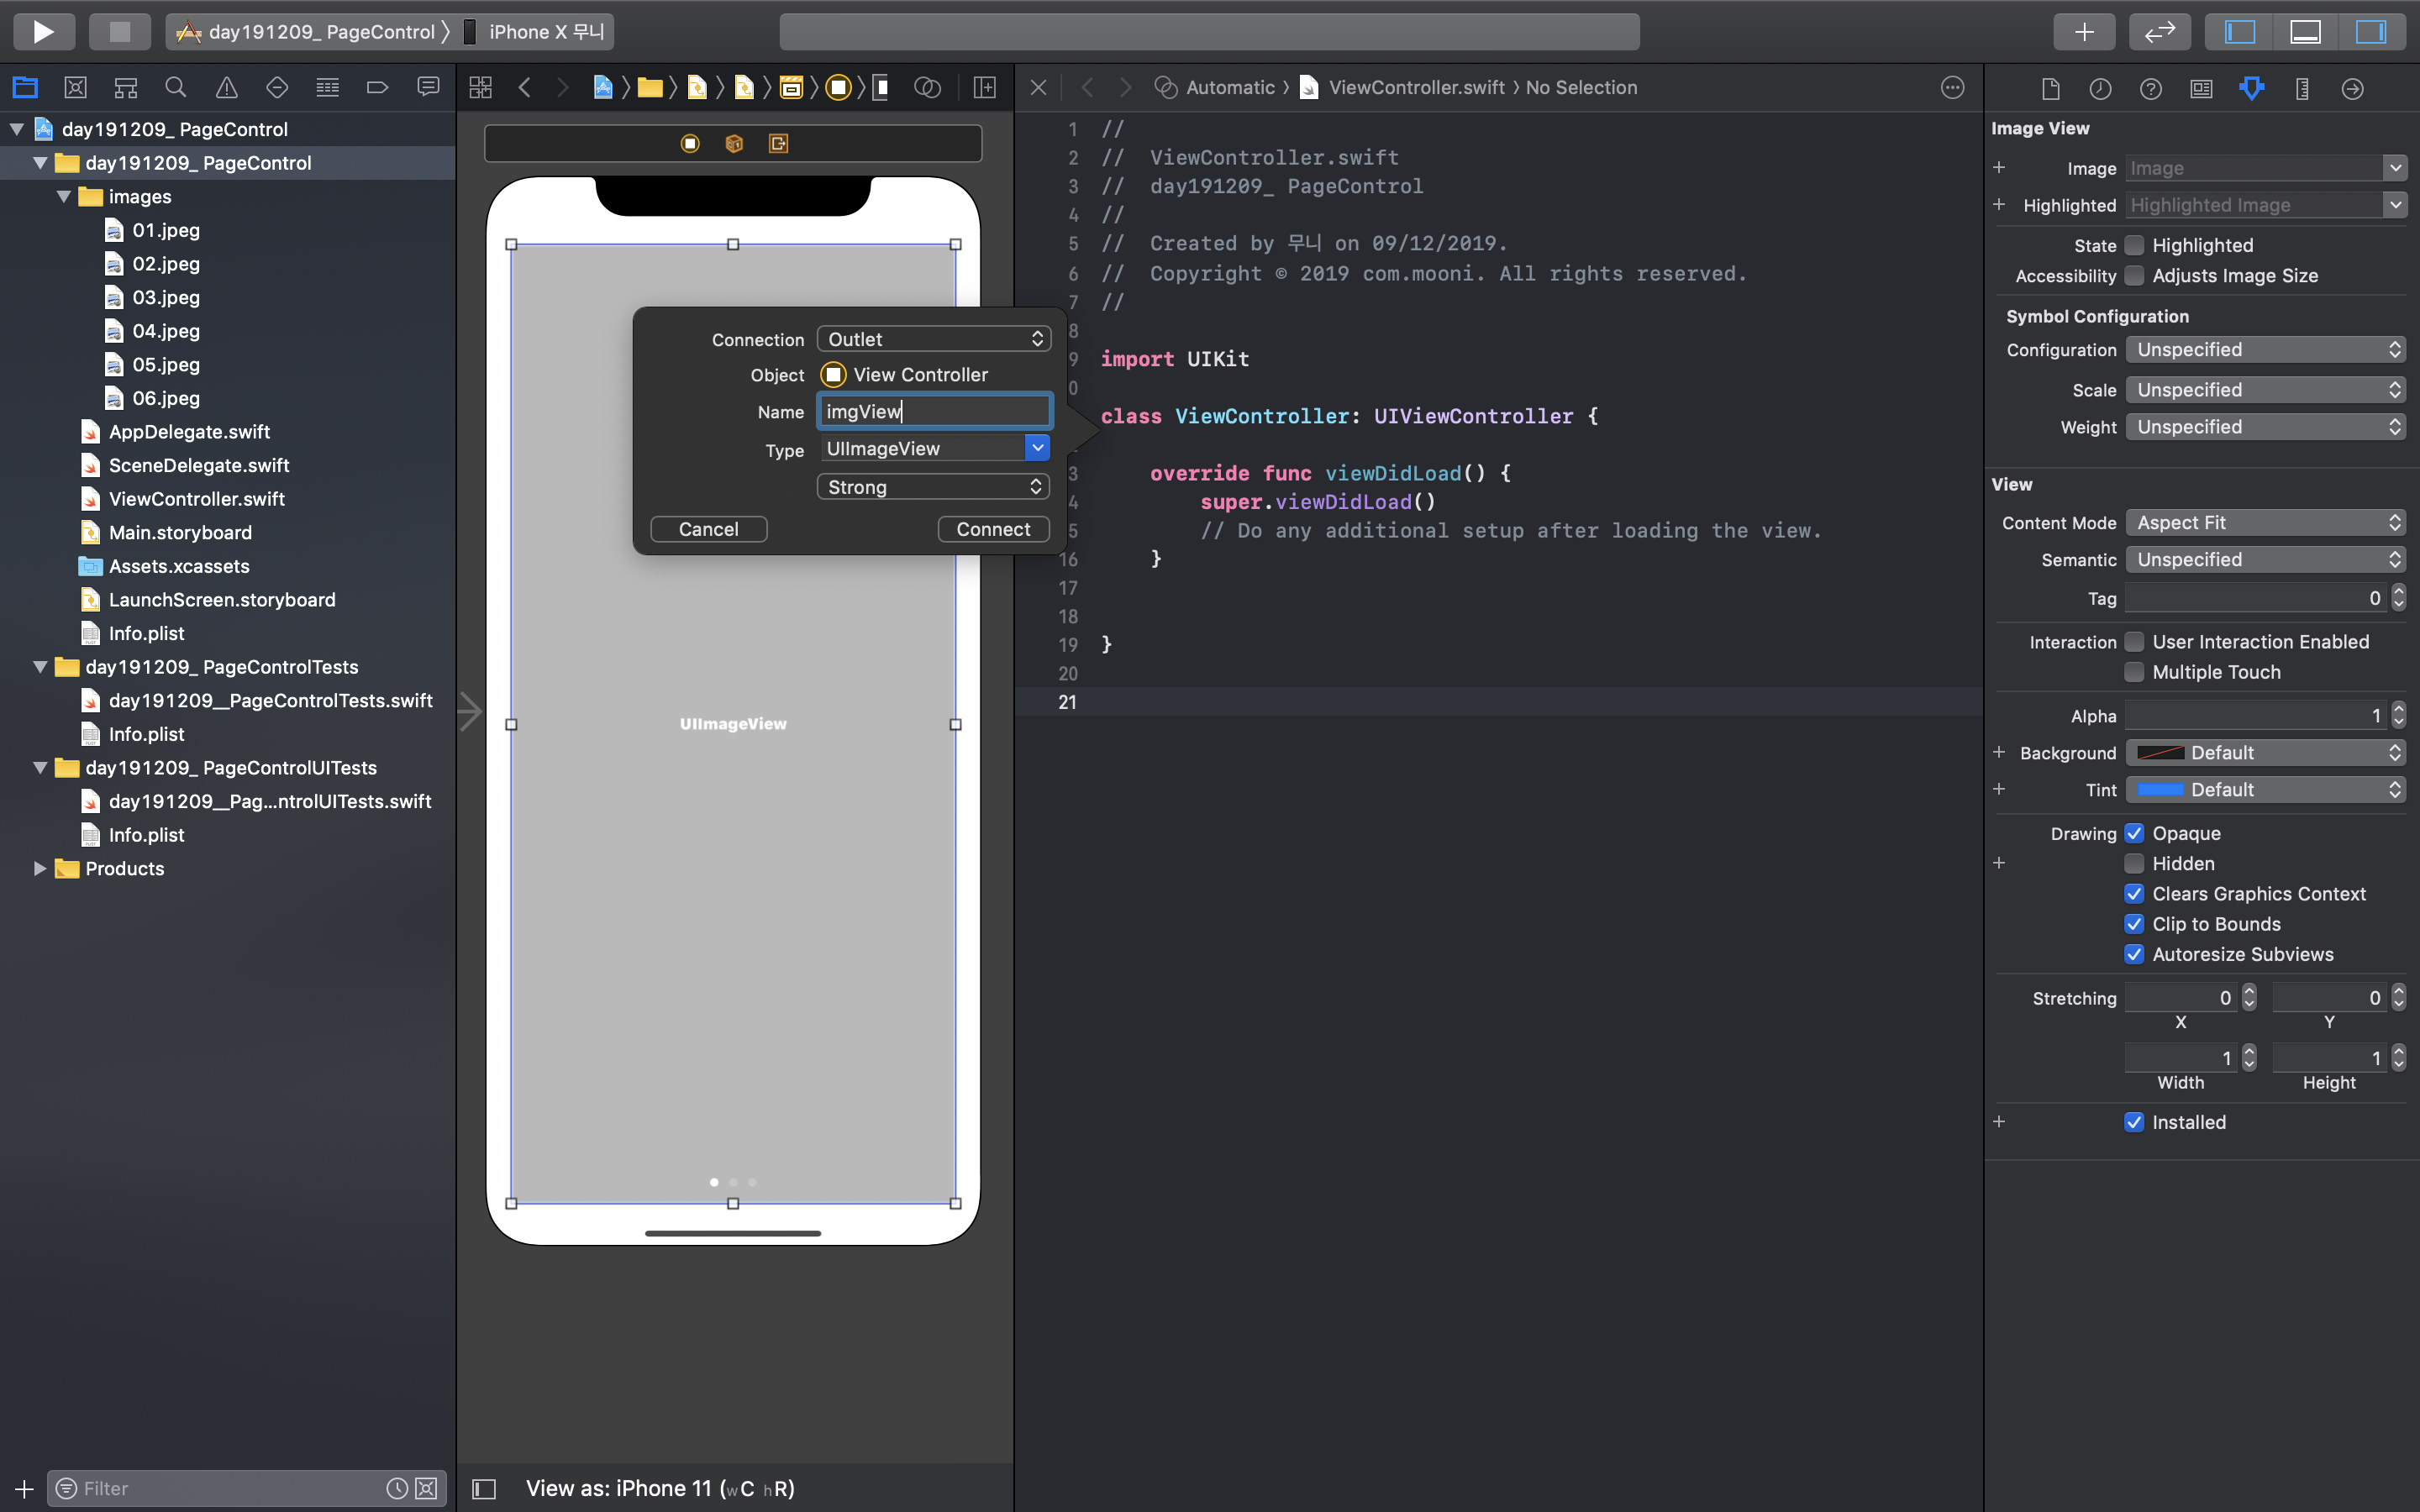Open the Issue navigator warning icon
This screenshot has height=1512, width=2420.
[227, 88]
